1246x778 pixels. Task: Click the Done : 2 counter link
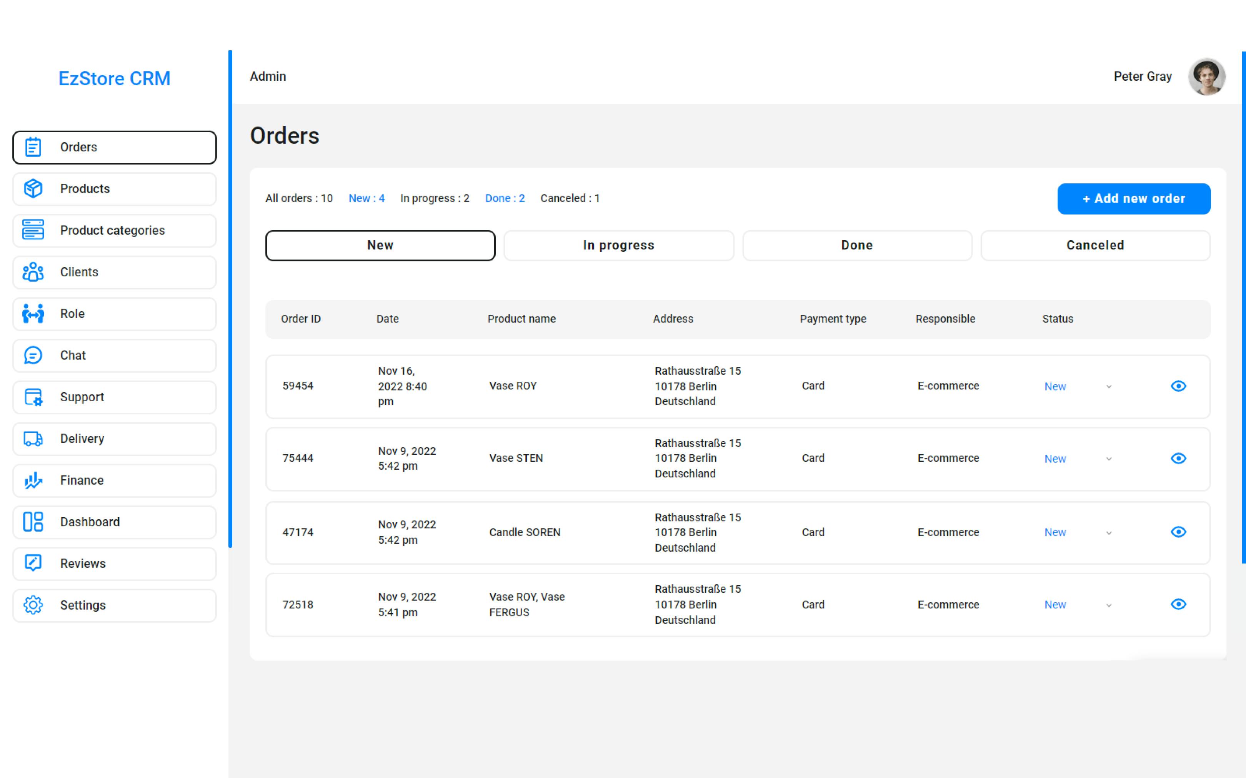coord(505,199)
